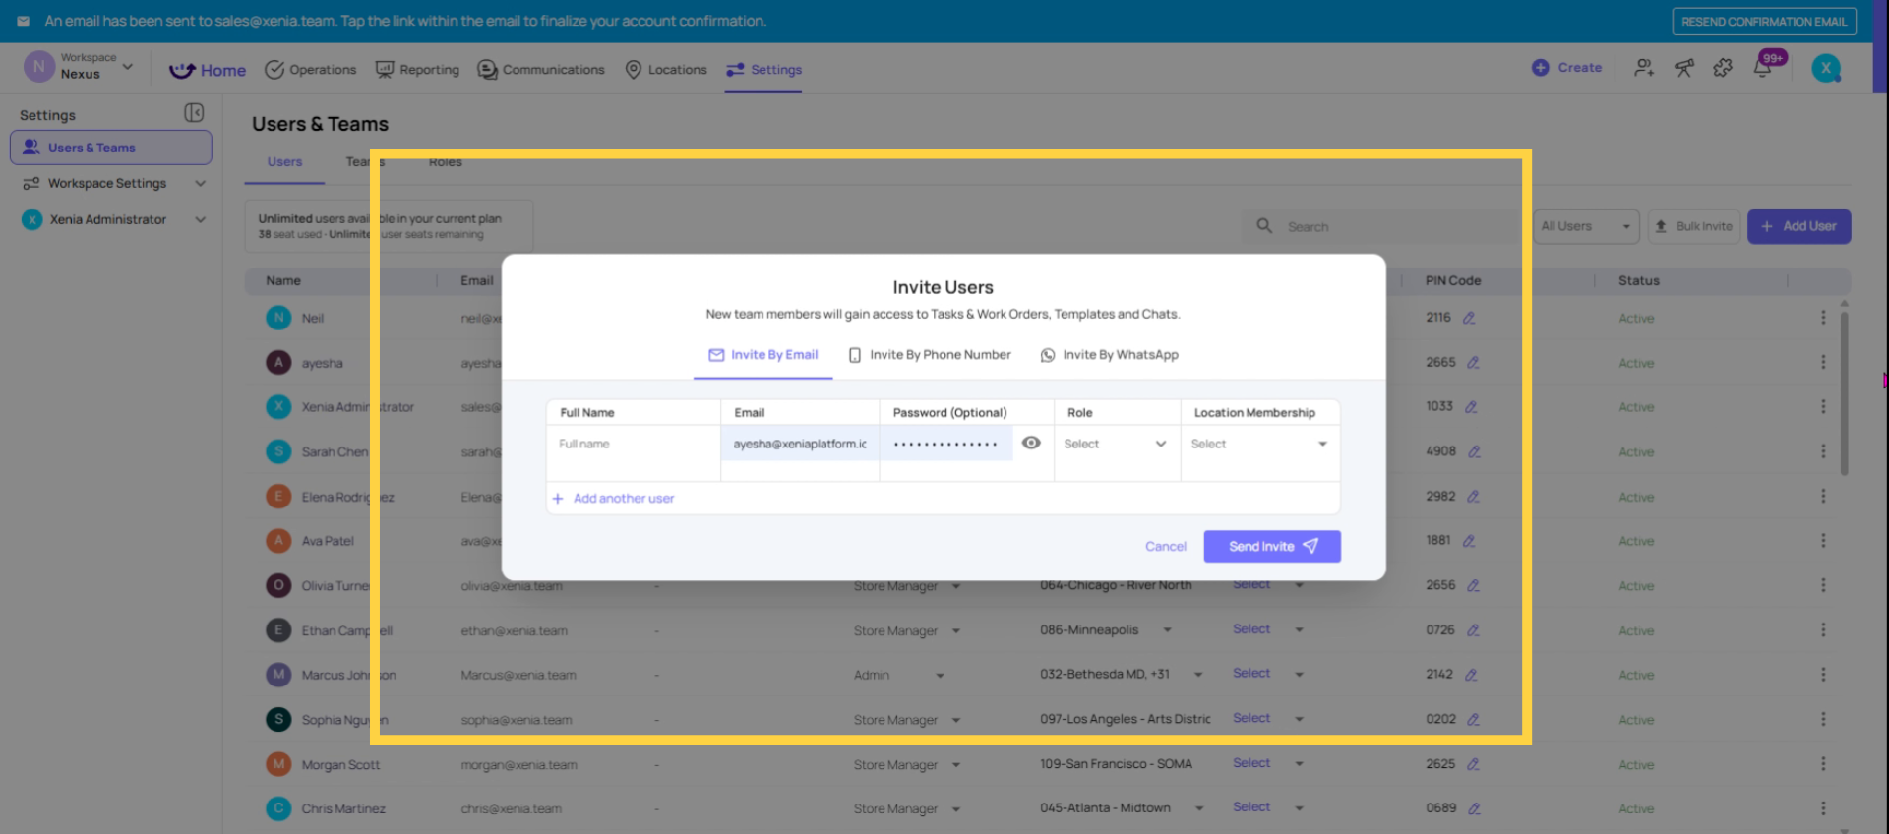Select the Invite By Email tab
This screenshot has height=834, width=1889.
763,355
